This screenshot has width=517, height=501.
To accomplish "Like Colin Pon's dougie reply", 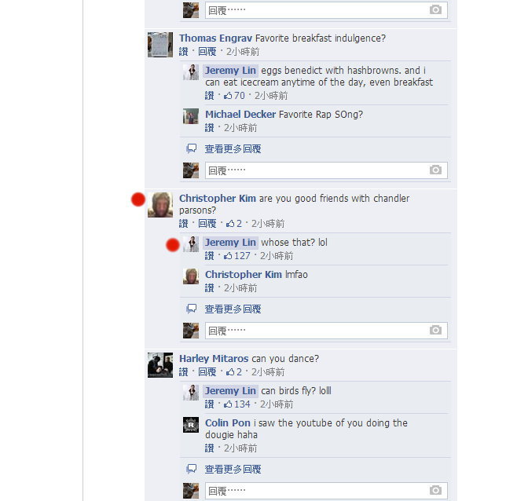I will coord(209,448).
